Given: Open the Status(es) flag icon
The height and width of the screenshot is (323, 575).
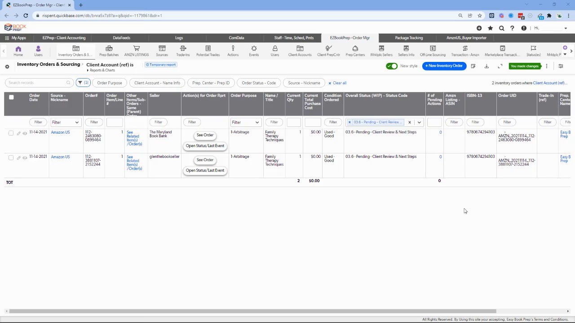Looking at the screenshot, I should 534,48.
